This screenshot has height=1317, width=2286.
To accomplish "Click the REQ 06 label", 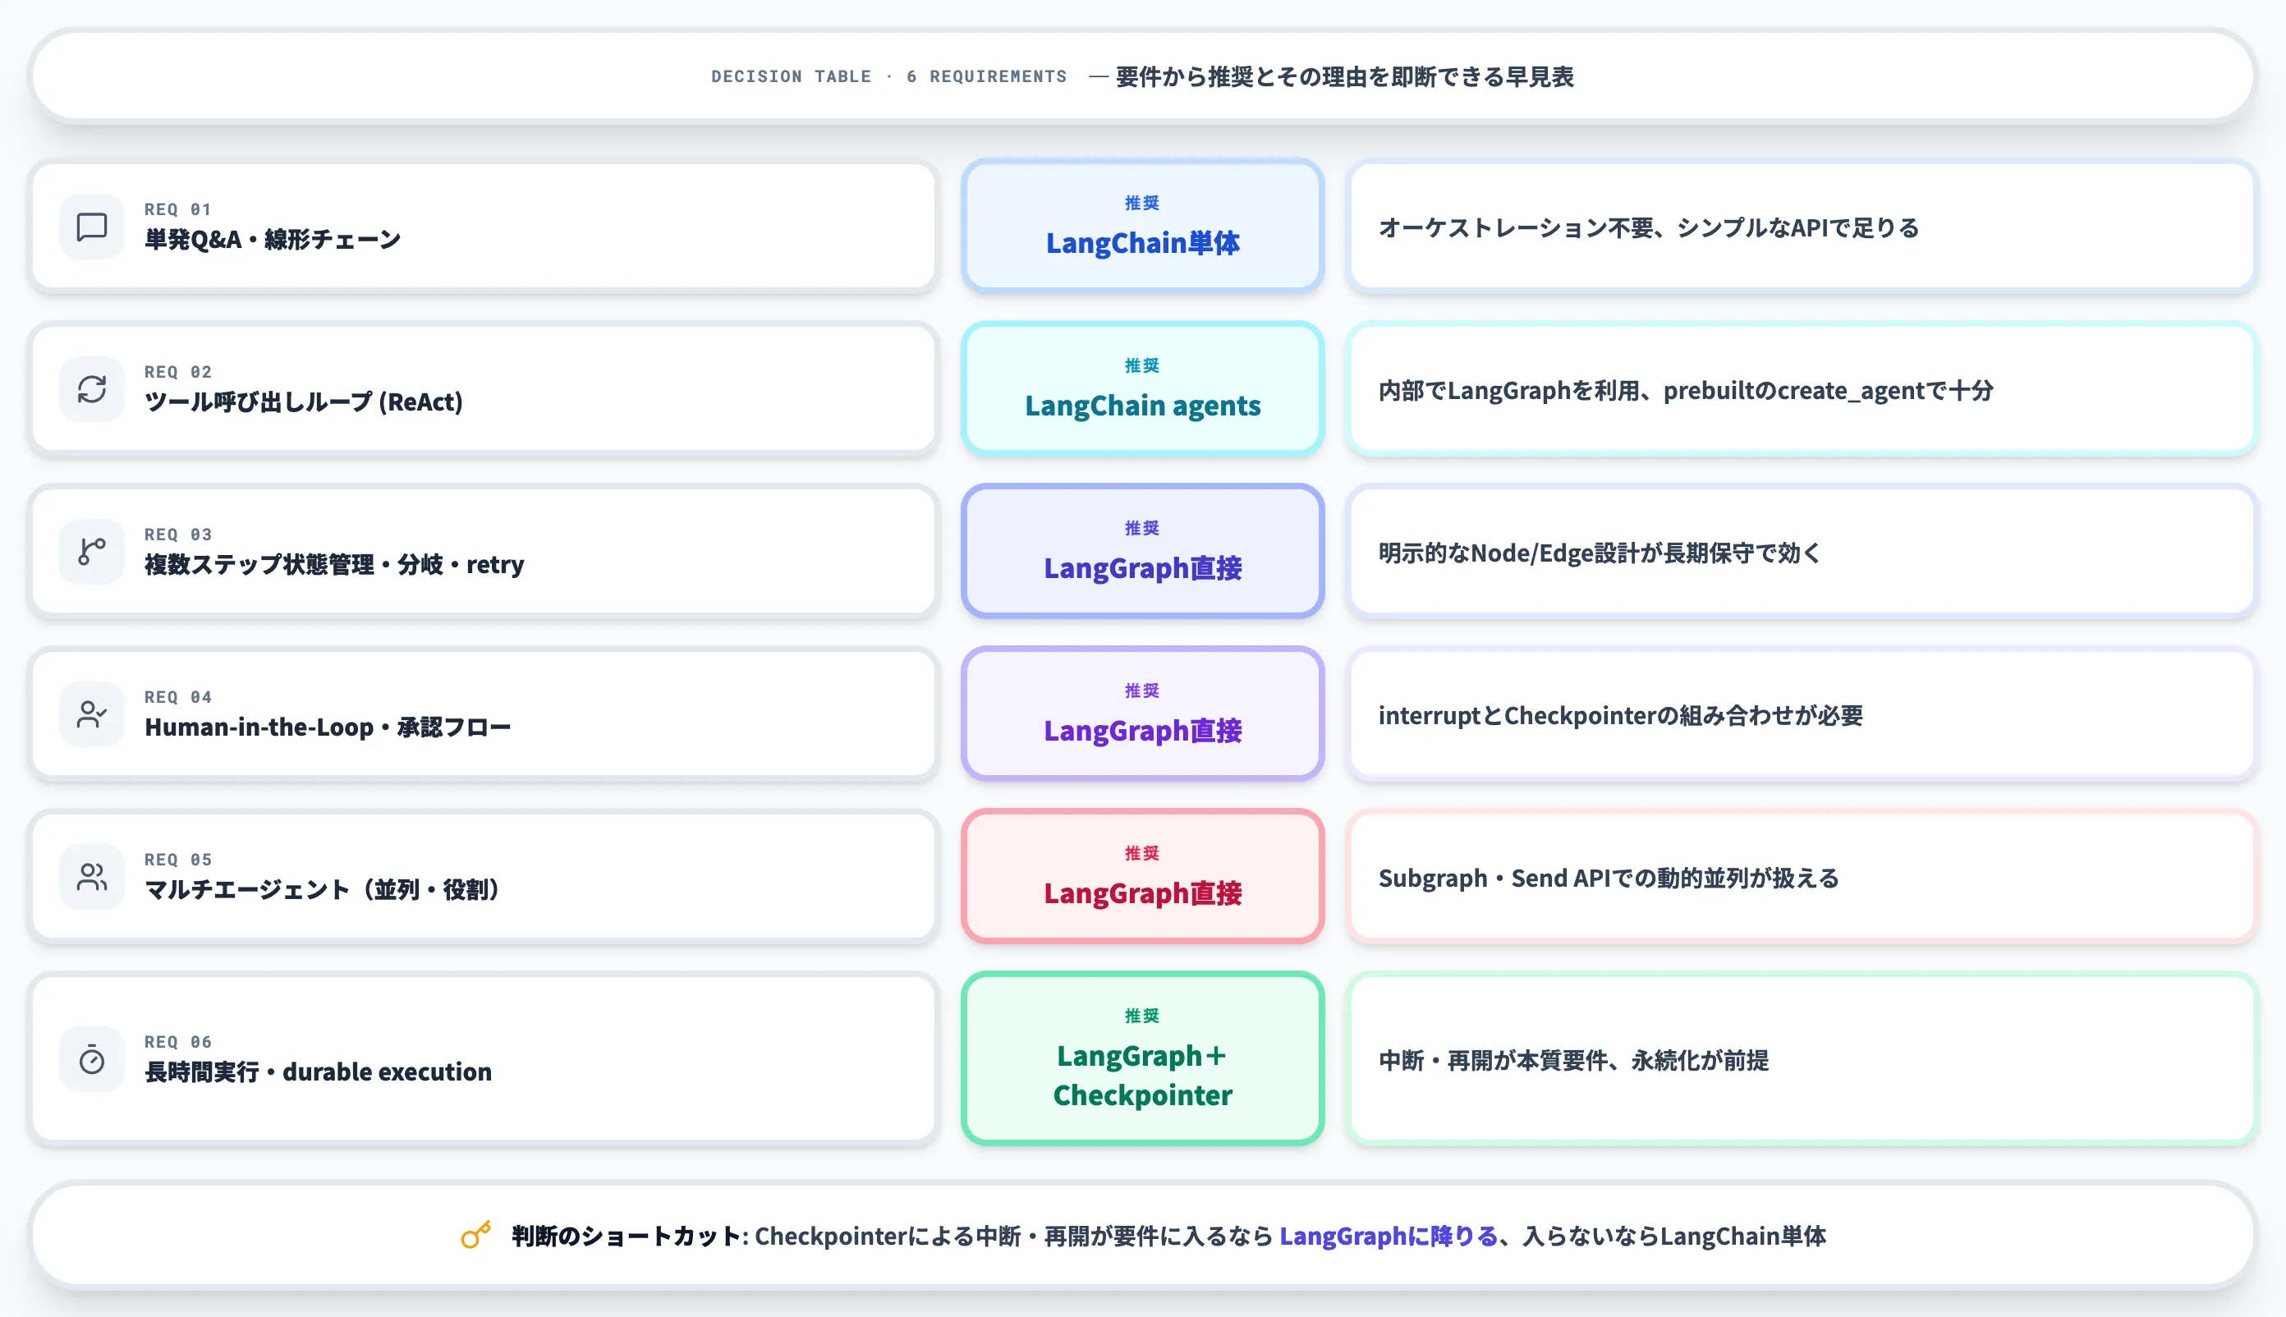I will [178, 1042].
